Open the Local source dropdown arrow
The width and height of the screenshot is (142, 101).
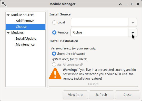[133, 22]
